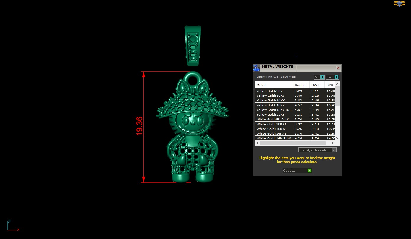Click the 3.29 grams value
411x239 pixels.
coord(298,91)
